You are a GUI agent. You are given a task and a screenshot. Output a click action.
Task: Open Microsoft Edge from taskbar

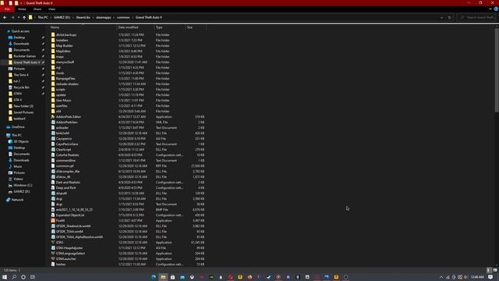tap(154, 277)
